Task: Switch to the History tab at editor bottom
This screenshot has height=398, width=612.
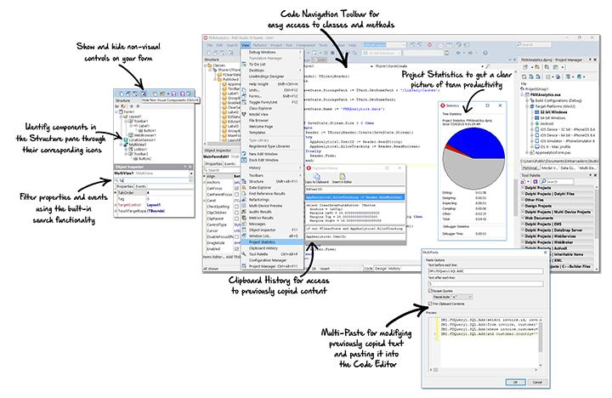Action: pos(394,269)
